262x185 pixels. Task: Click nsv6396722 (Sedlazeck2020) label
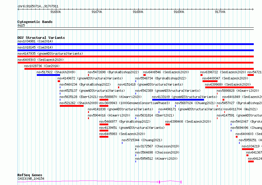(x=223, y=72)
